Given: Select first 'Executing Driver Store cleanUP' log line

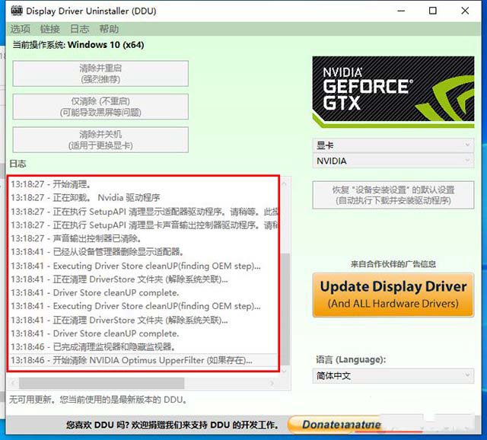Looking at the screenshot, I should 144,266.
